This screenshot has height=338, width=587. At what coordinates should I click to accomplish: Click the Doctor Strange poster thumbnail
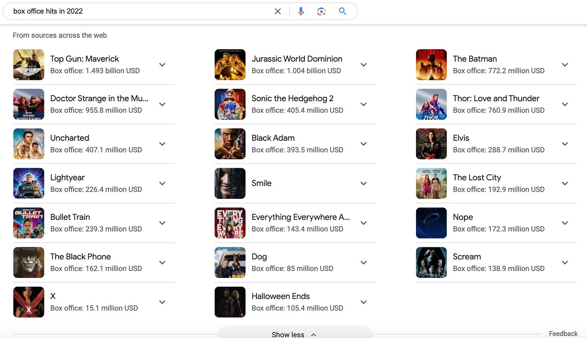29,104
